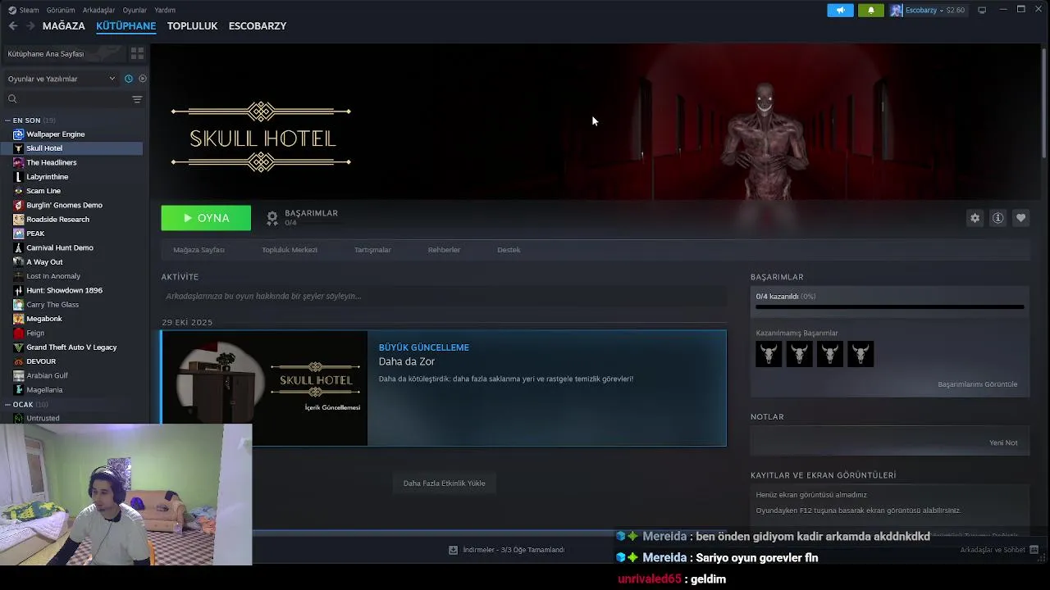Click Yeni Not button

[x=1003, y=442]
